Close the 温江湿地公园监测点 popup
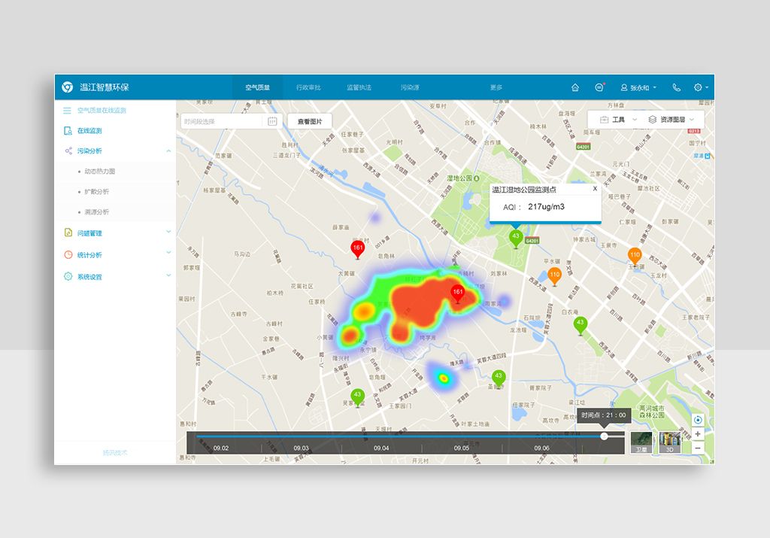 pos(595,189)
